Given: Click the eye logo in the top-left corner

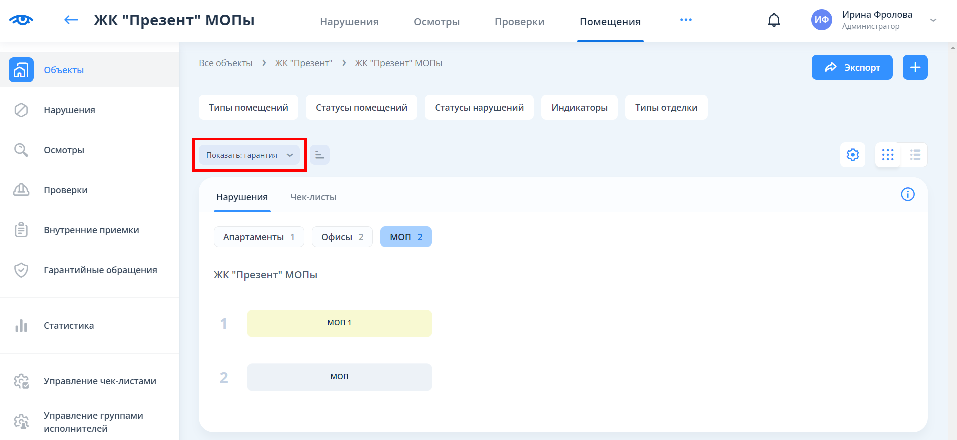Looking at the screenshot, I should tap(21, 20).
